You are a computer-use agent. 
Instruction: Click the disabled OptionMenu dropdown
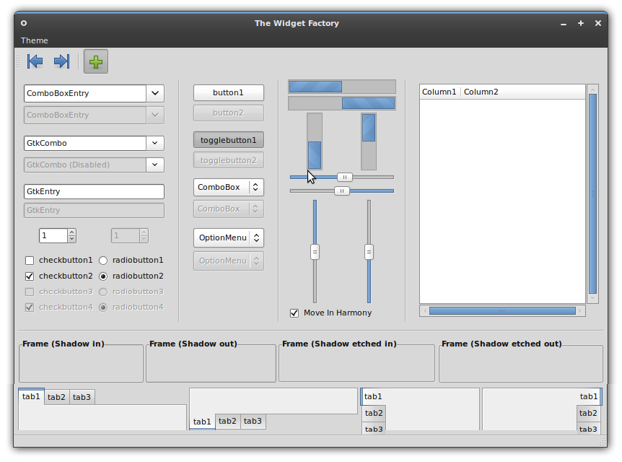(229, 261)
